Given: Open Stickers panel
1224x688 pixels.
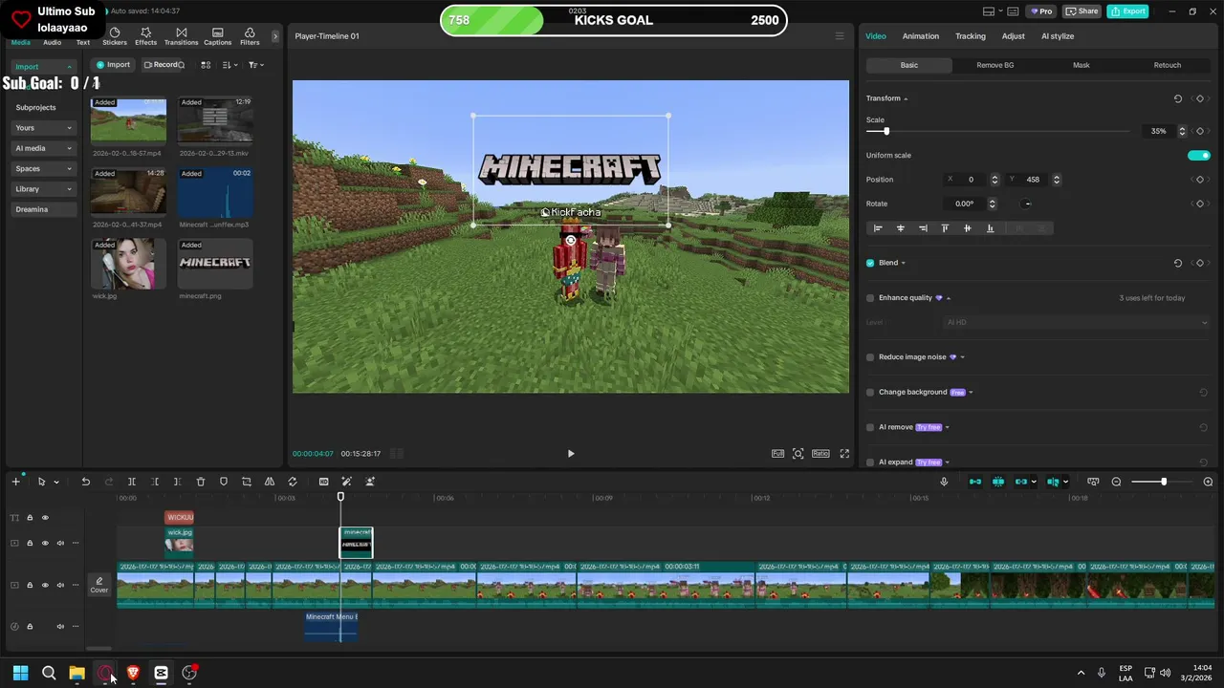Looking at the screenshot, I should point(115,36).
